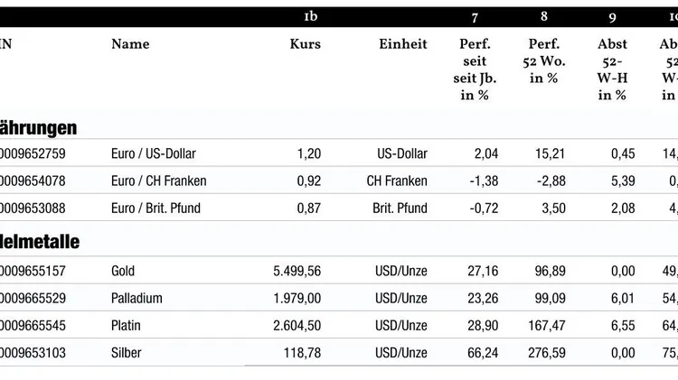Image resolution: width=678 pixels, height=380 pixels.
Task: Click the Perf. 52 Wo. header
Action: pos(543,60)
